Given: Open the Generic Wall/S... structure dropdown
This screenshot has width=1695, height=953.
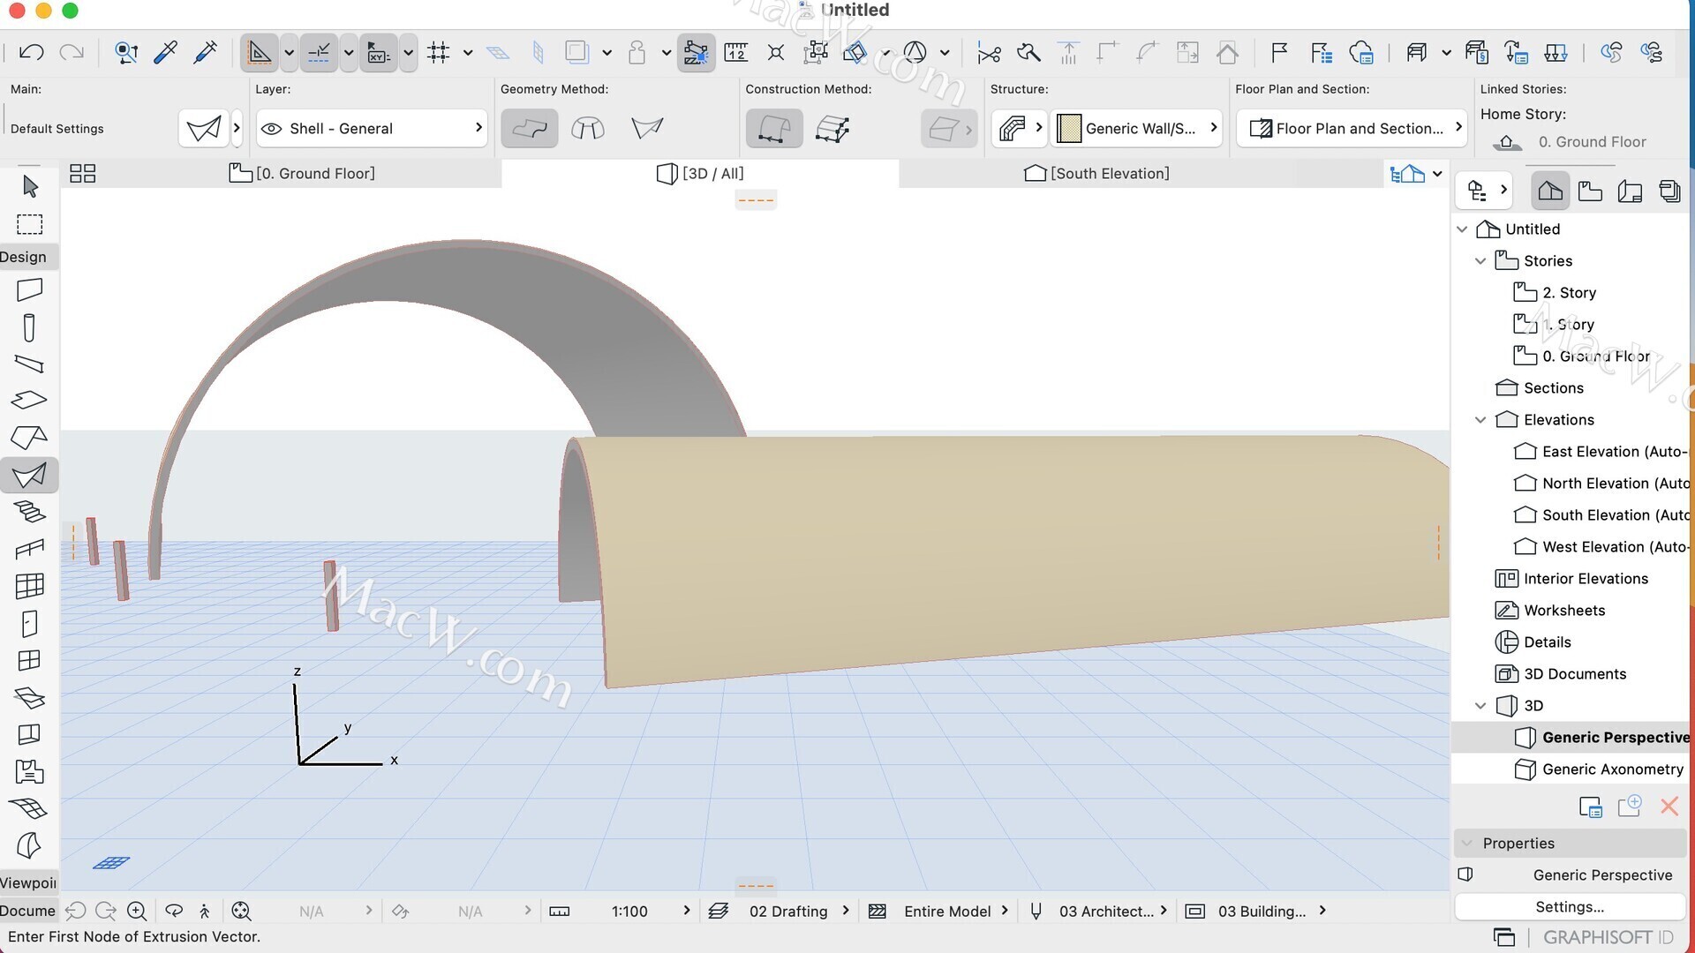Looking at the screenshot, I should click(x=1138, y=129).
